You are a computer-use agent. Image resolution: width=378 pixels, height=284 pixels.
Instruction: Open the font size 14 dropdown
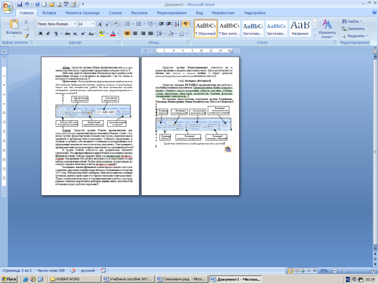pos(93,24)
